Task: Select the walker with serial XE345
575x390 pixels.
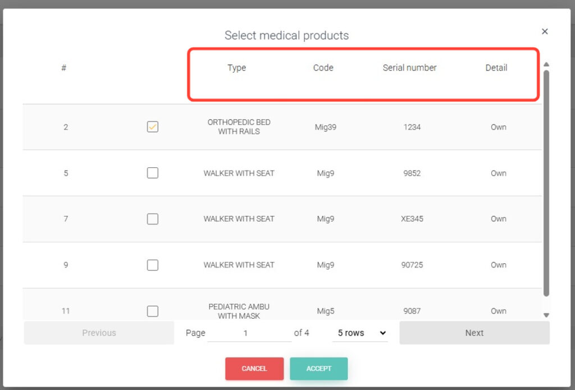Action: (x=152, y=219)
